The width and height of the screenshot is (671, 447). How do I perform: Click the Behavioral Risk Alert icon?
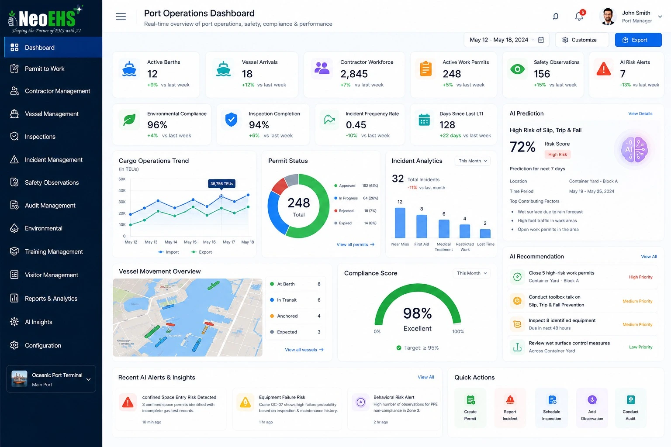361,402
